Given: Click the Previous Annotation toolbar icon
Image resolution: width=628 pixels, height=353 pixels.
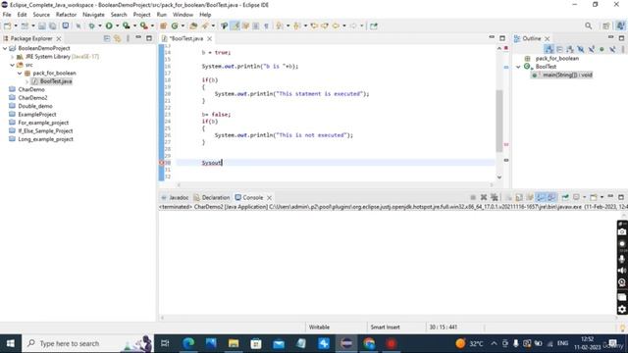Looking at the screenshot, I should click(x=296, y=26).
